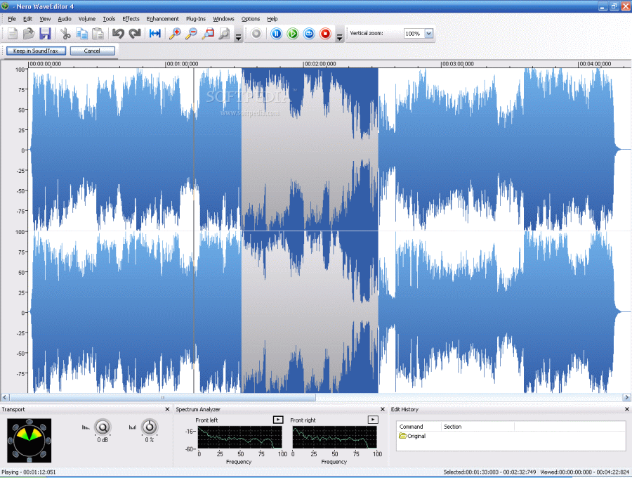Open an audio file via folder icon
The width and height of the screenshot is (632, 478).
point(29,34)
